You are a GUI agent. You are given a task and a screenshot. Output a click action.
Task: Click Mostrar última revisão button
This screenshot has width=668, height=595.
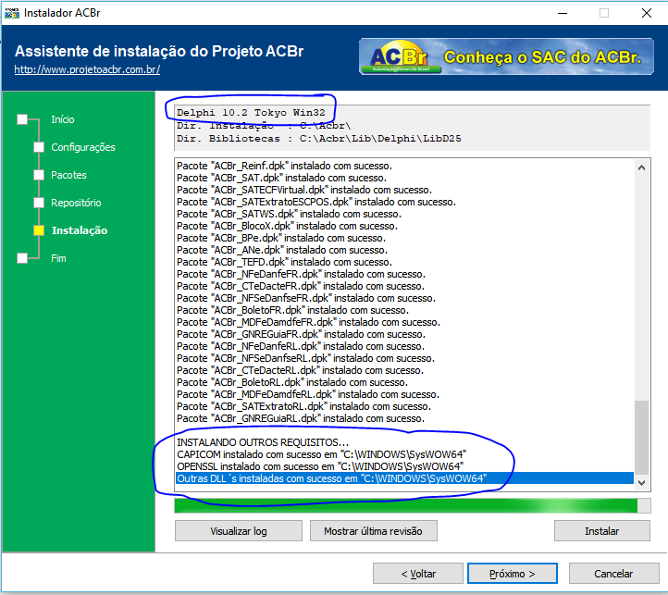(x=373, y=531)
